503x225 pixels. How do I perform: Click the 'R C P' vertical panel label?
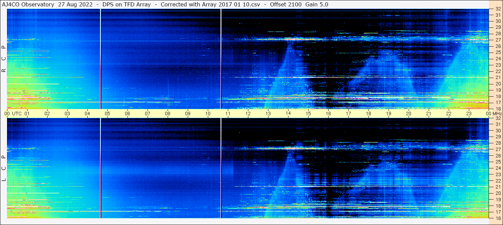pyautogui.click(x=4, y=59)
